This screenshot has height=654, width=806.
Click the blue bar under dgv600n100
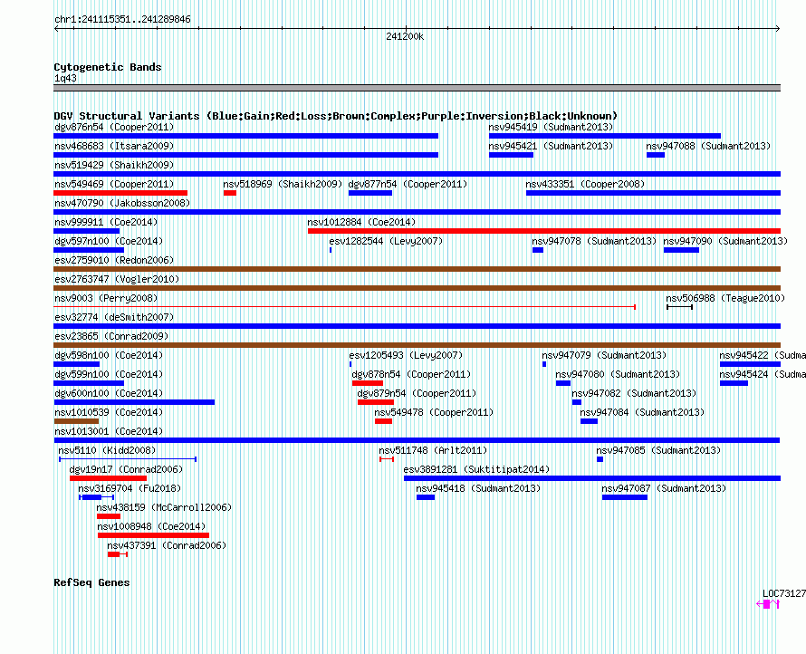tap(134, 402)
